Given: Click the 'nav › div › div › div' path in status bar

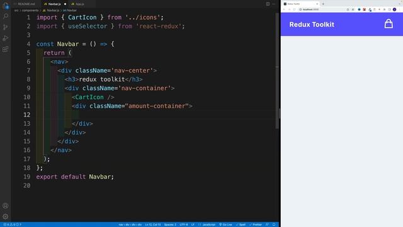Looking at the screenshot, I should (130, 224).
